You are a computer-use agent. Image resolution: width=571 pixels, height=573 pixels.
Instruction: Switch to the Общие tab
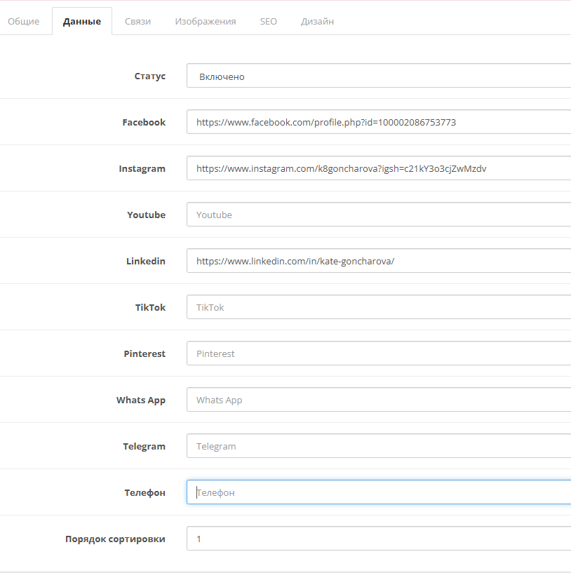pyautogui.click(x=24, y=21)
